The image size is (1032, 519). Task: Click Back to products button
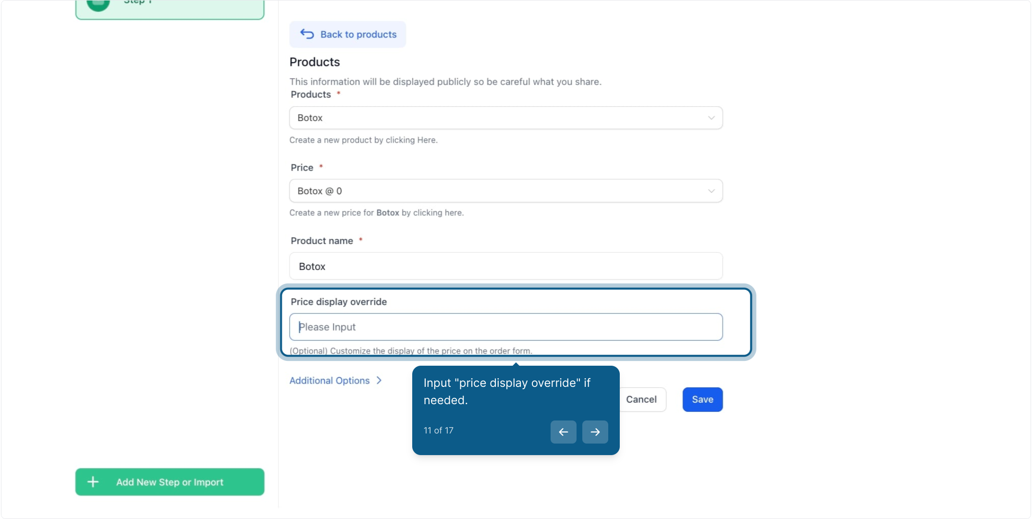point(347,34)
